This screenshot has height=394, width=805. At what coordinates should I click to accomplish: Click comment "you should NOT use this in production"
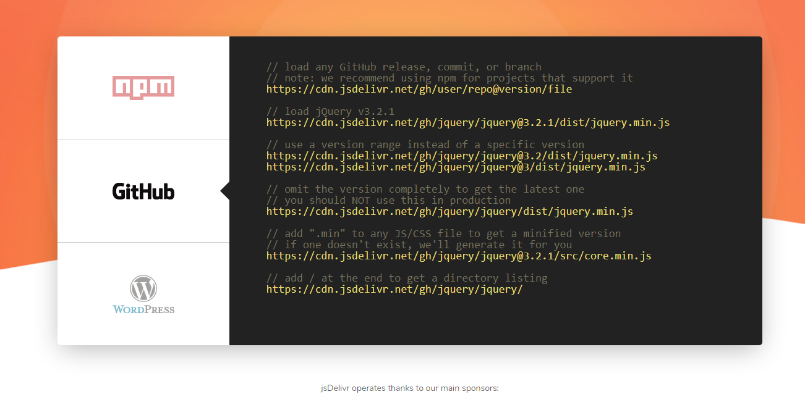pyautogui.click(x=388, y=200)
